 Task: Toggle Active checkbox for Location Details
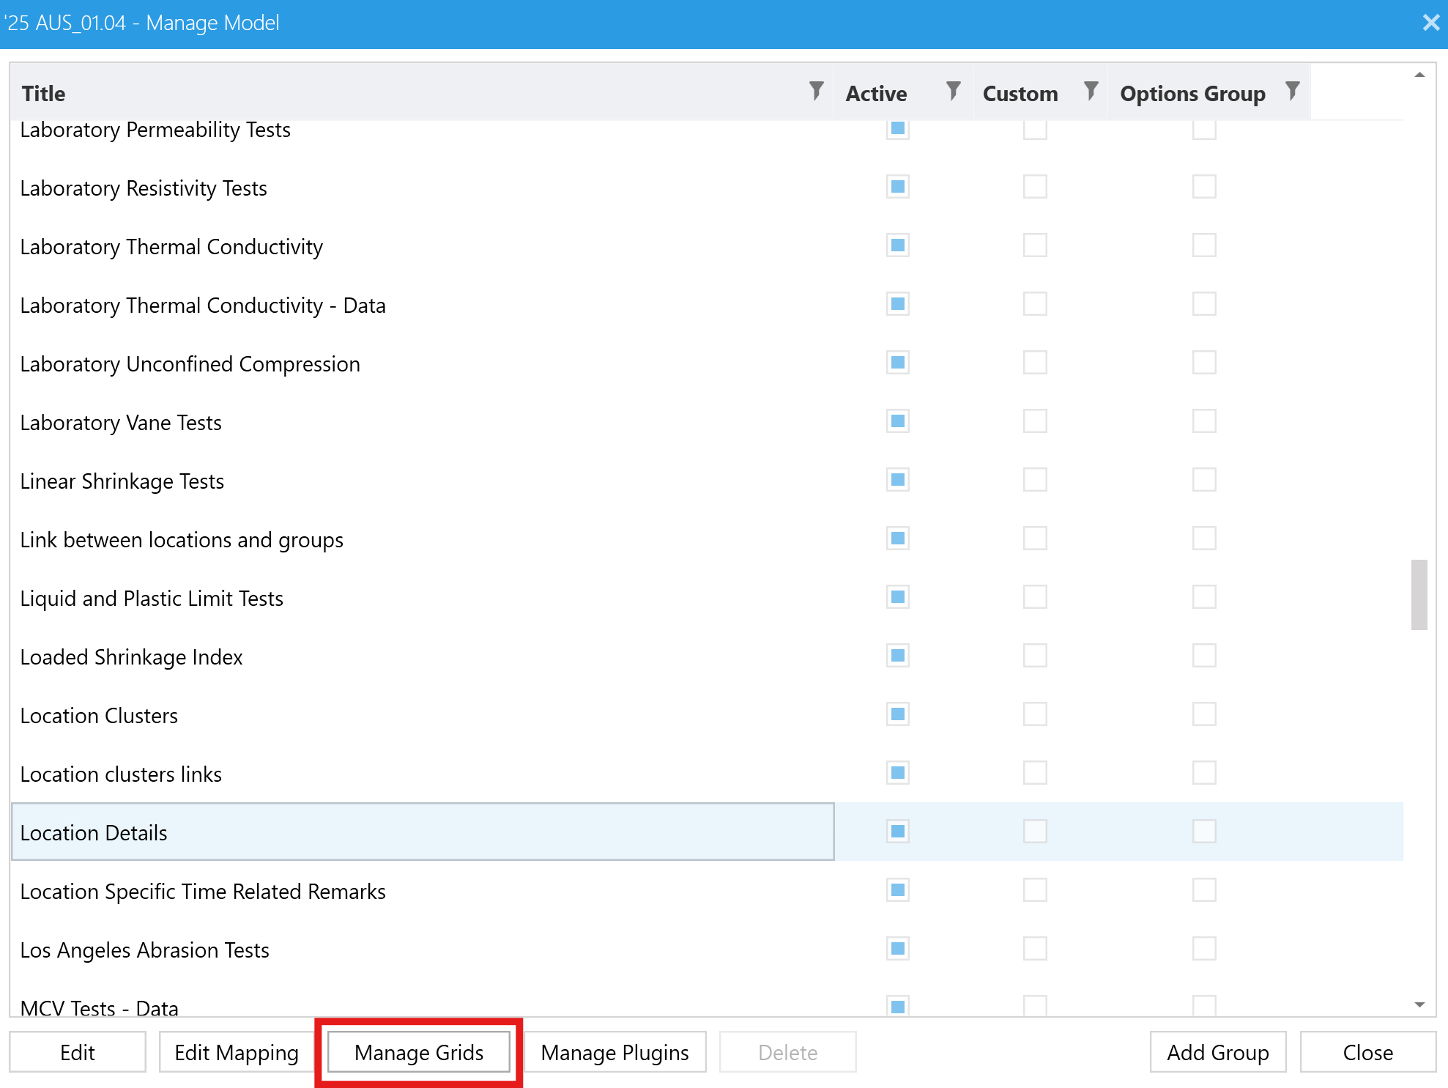click(897, 832)
